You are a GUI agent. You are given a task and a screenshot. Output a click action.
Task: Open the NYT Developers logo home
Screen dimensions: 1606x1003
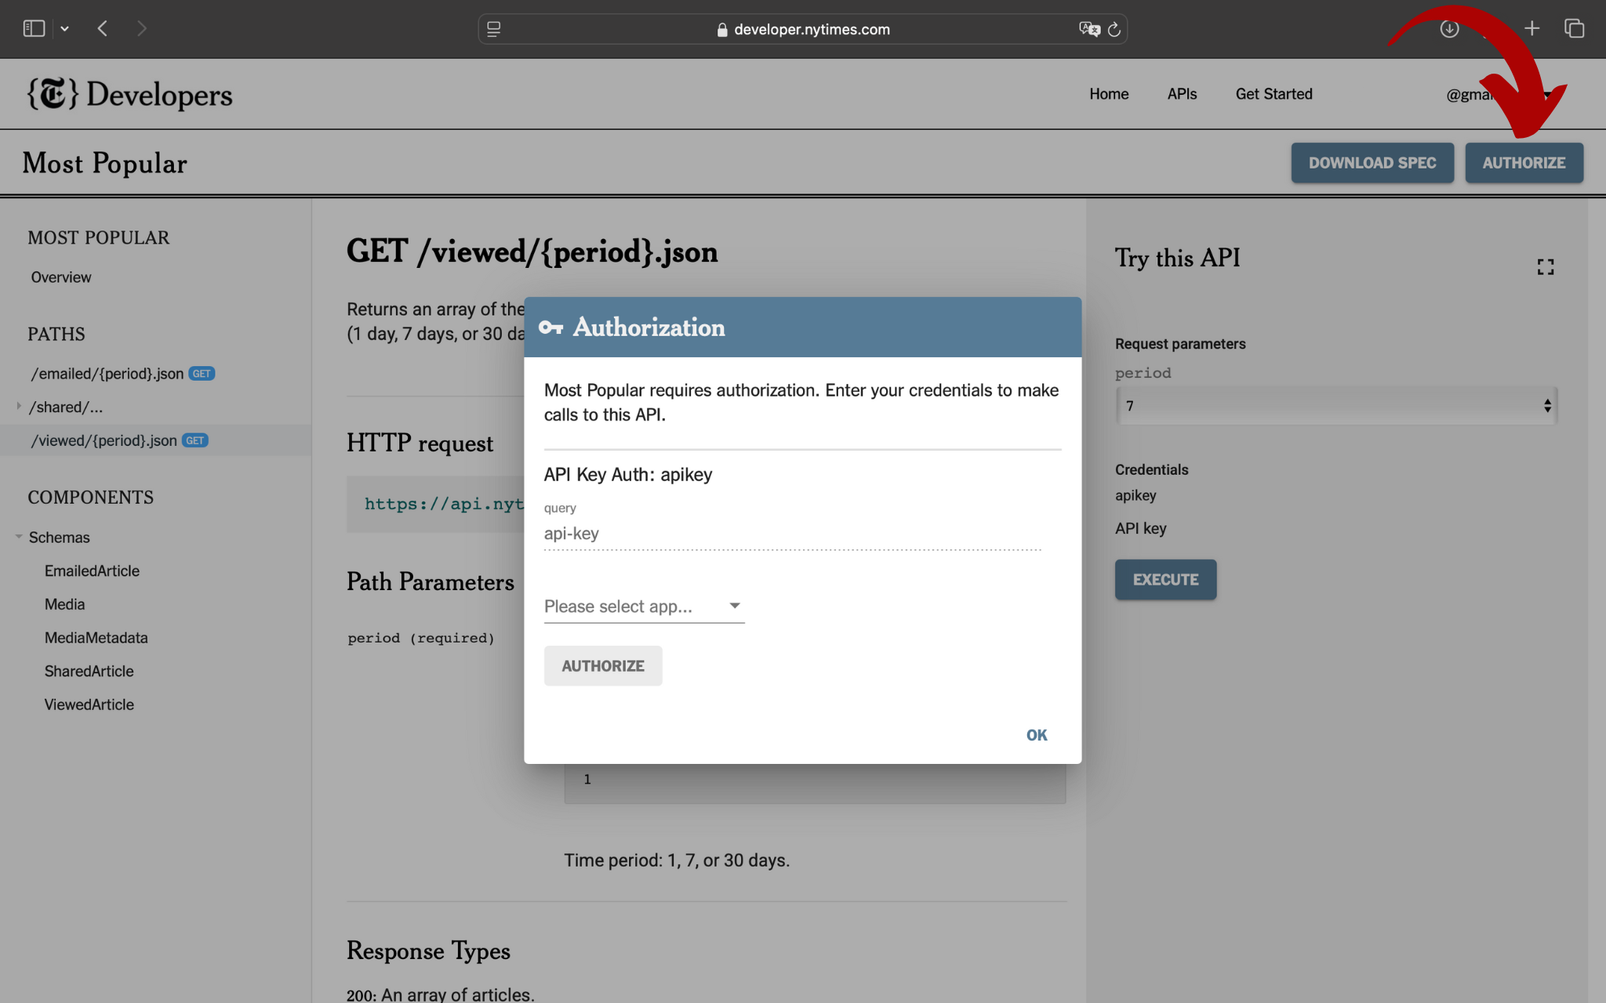(x=130, y=94)
